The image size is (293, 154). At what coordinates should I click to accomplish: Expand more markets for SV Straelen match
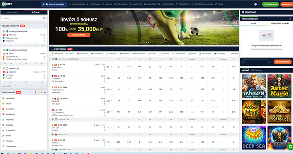point(110,78)
